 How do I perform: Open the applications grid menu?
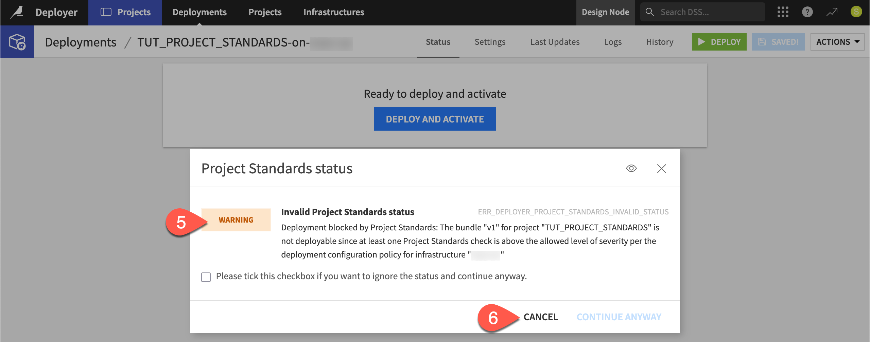[783, 12]
